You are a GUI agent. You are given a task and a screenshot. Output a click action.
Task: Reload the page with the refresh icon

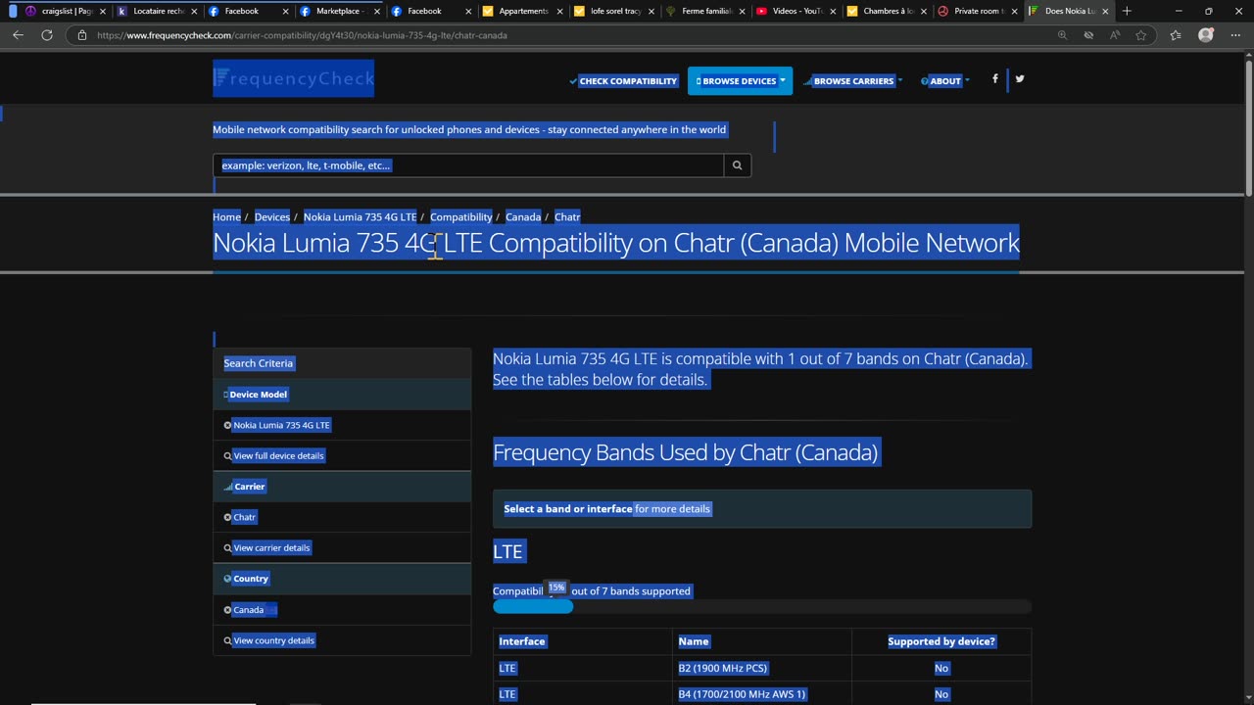tap(46, 35)
